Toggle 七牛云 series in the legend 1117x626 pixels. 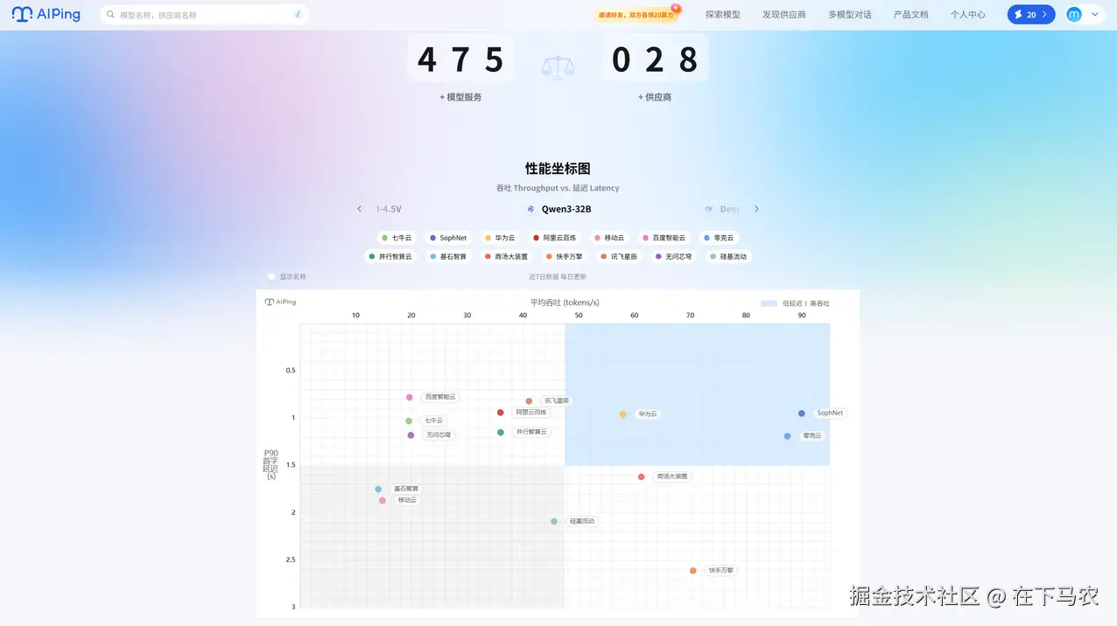pos(397,238)
